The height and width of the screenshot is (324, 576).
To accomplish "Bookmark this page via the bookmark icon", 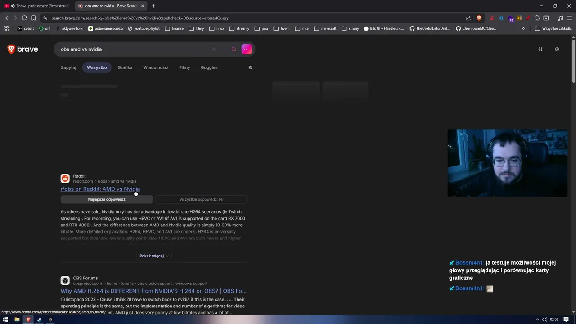I will pos(33,18).
